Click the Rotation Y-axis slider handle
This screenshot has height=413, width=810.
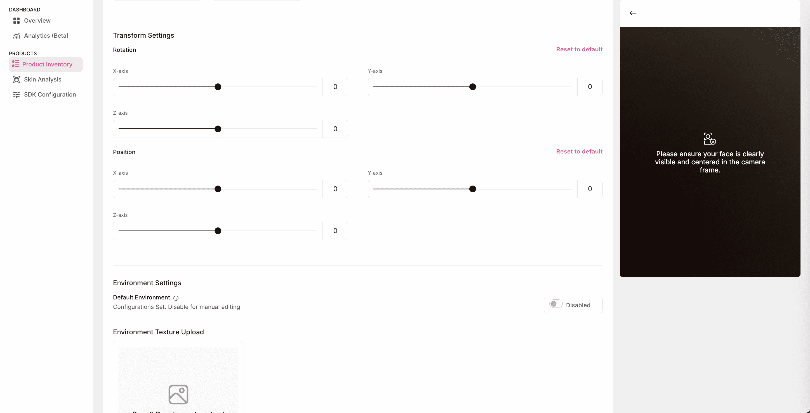(x=473, y=87)
